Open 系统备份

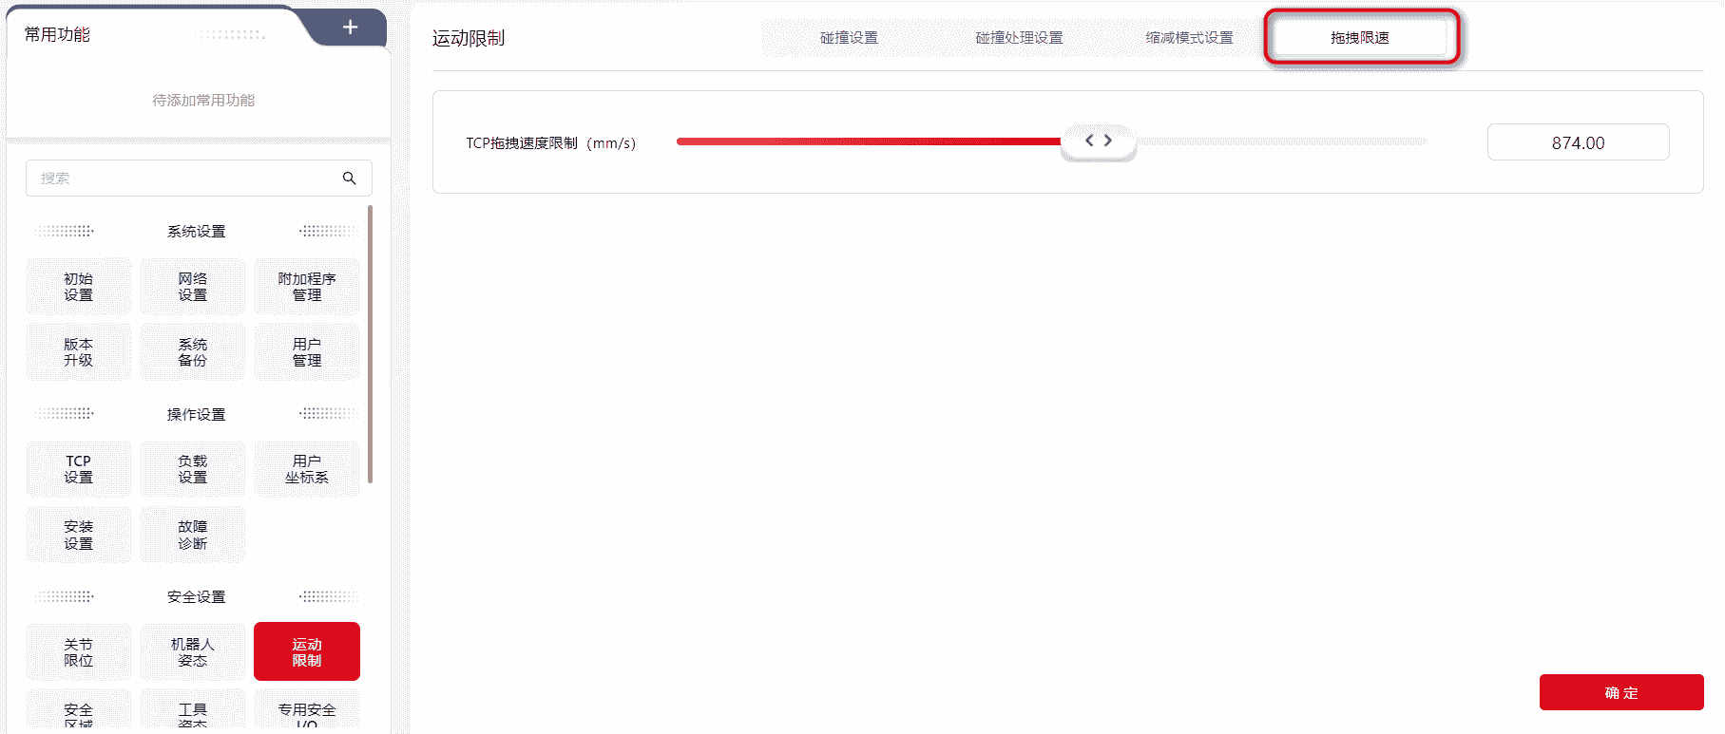(193, 352)
